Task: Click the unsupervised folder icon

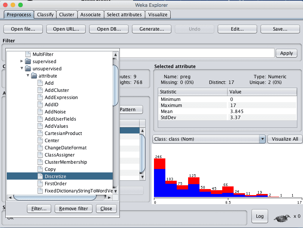Action: click(x=28, y=68)
